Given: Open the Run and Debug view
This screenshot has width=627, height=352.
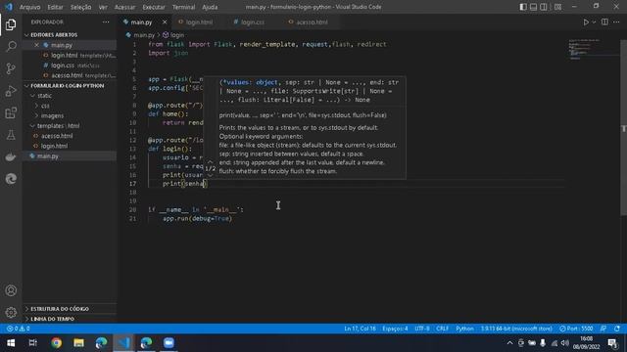Looking at the screenshot, I should click(11, 91).
